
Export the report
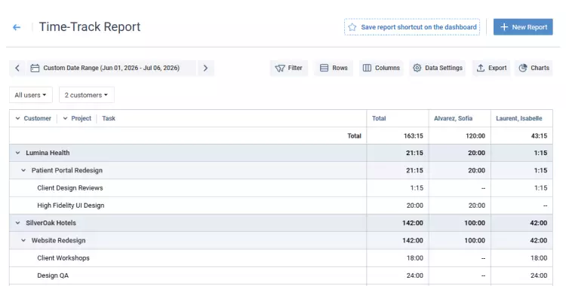(x=491, y=68)
